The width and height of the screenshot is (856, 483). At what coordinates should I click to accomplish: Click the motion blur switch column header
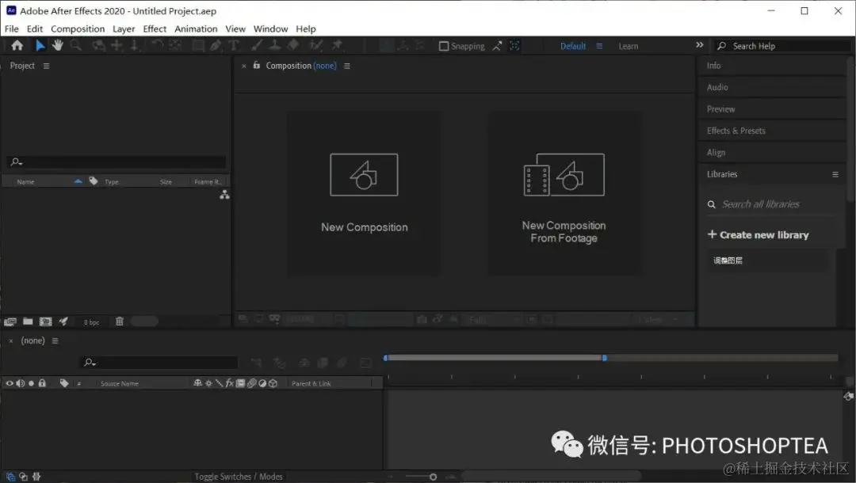252,383
